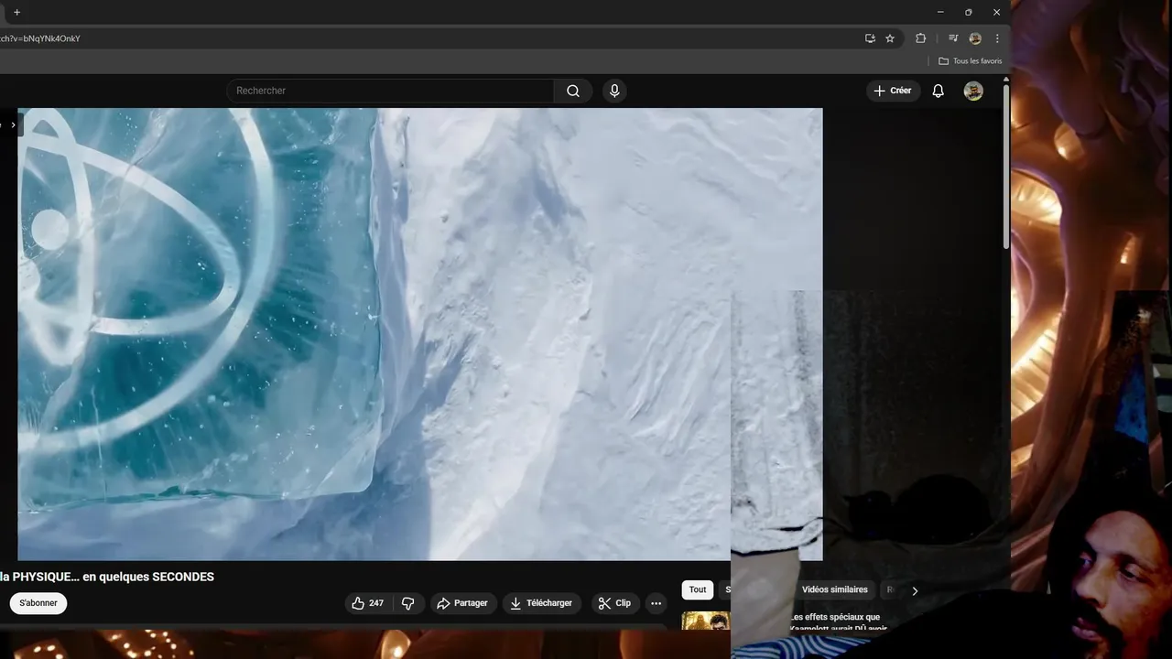Open the Kaamelott effets spéciaux video link
Viewport: 1172px width, 659px height.
pyautogui.click(x=837, y=623)
